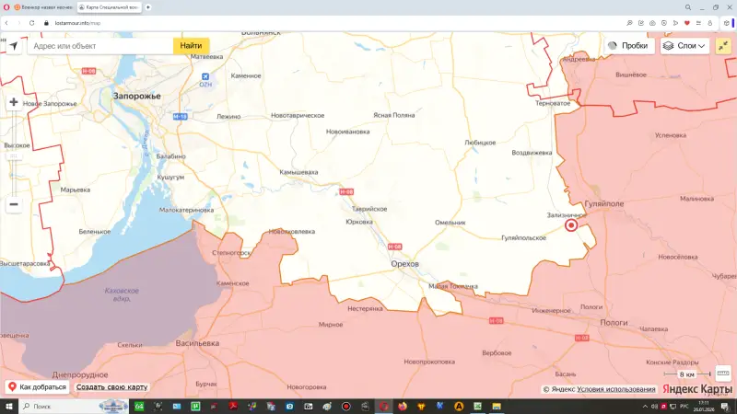Click the geolocation arrow icon

pos(13,45)
